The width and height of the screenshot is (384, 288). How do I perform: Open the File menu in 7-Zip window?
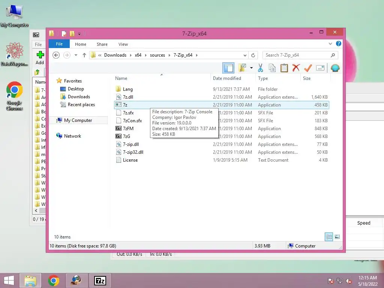point(38,45)
